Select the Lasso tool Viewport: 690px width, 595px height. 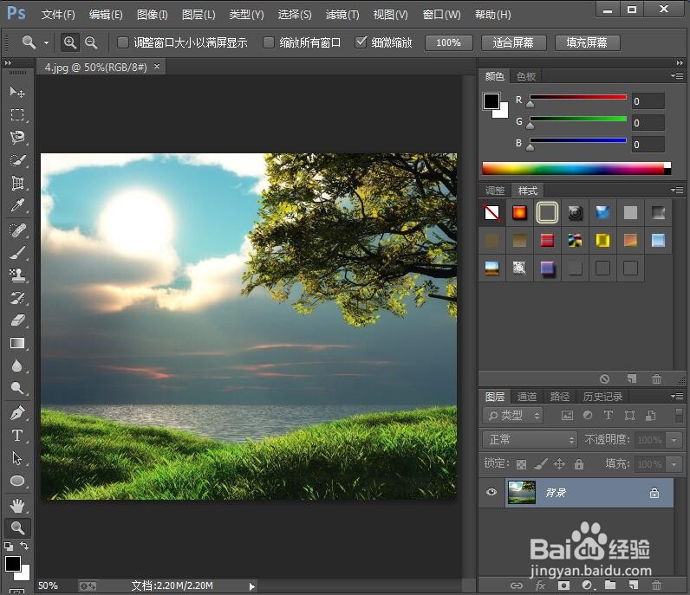[17, 137]
